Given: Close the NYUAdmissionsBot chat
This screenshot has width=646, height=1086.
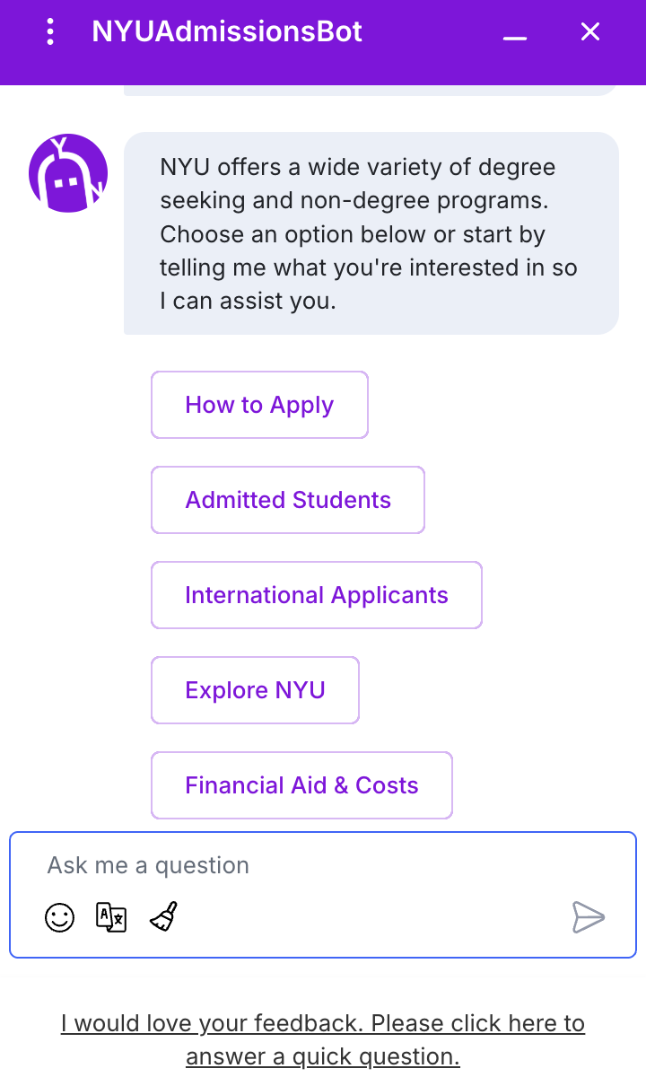Looking at the screenshot, I should [589, 32].
